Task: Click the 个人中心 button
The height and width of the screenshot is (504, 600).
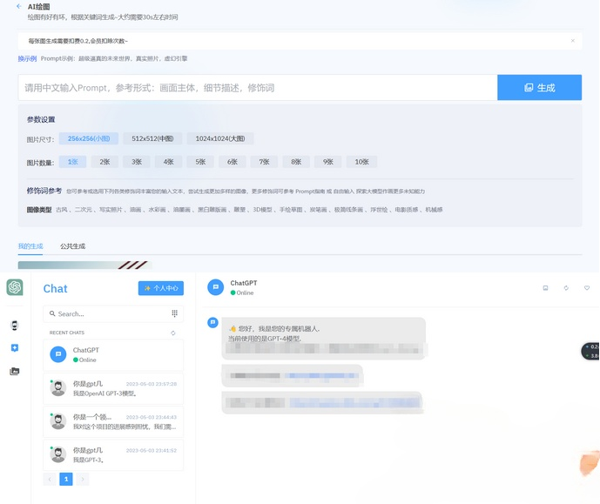Action: (x=160, y=288)
